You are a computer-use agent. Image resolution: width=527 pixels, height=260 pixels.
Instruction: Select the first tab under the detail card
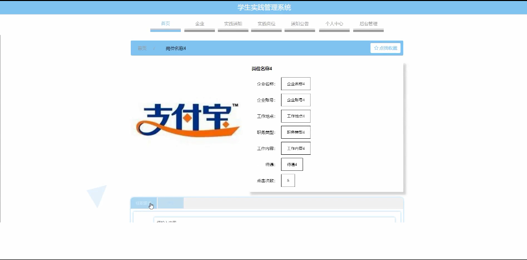tap(143, 203)
